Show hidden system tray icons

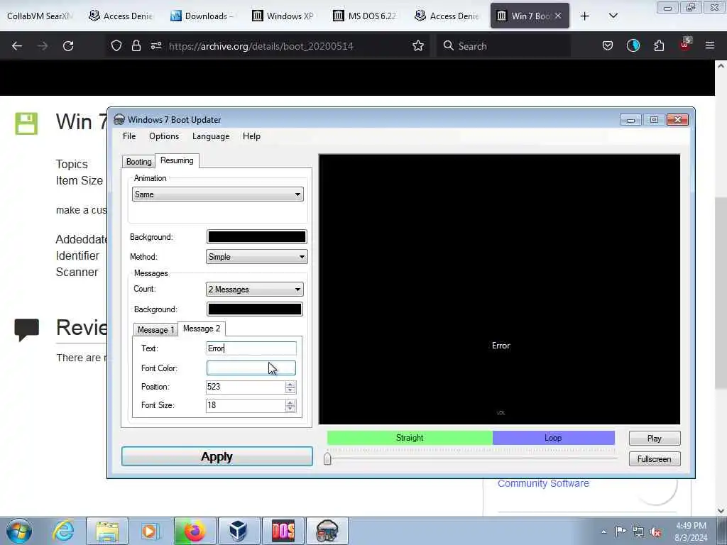pyautogui.click(x=603, y=532)
